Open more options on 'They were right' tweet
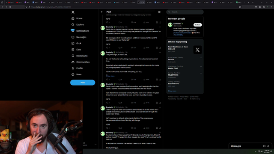 [160, 52]
